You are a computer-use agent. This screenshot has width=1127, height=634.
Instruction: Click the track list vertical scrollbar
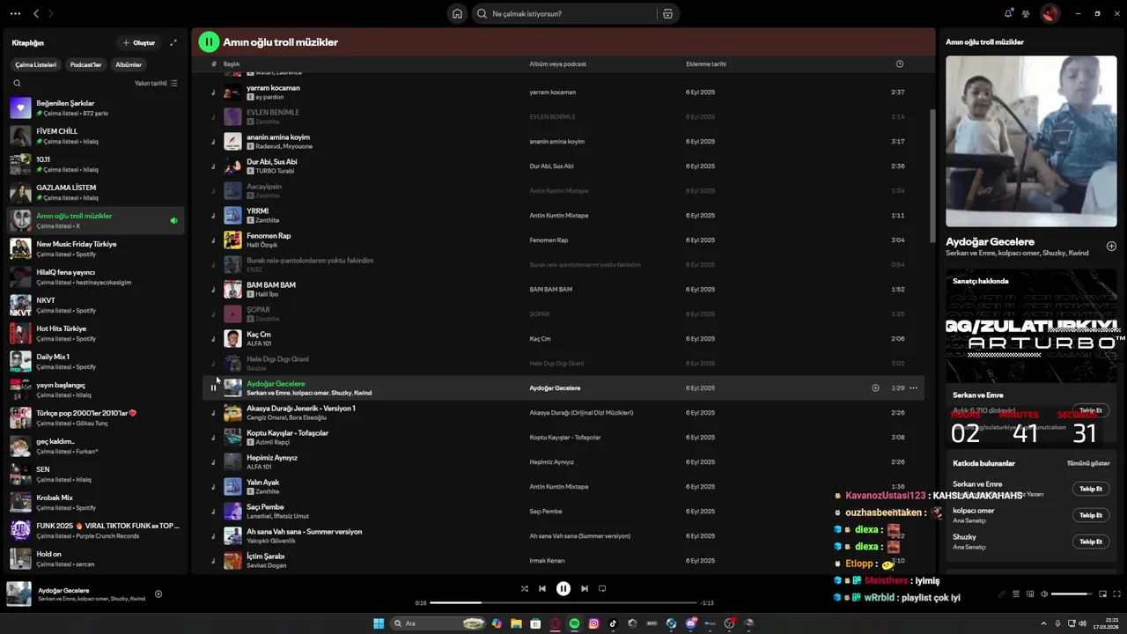pyautogui.click(x=932, y=176)
